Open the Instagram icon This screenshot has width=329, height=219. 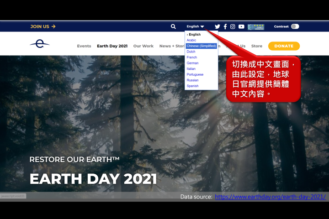point(233,26)
